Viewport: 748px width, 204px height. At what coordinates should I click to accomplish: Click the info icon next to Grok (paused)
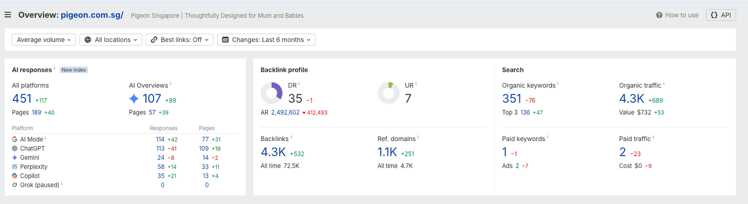pyautogui.click(x=62, y=183)
